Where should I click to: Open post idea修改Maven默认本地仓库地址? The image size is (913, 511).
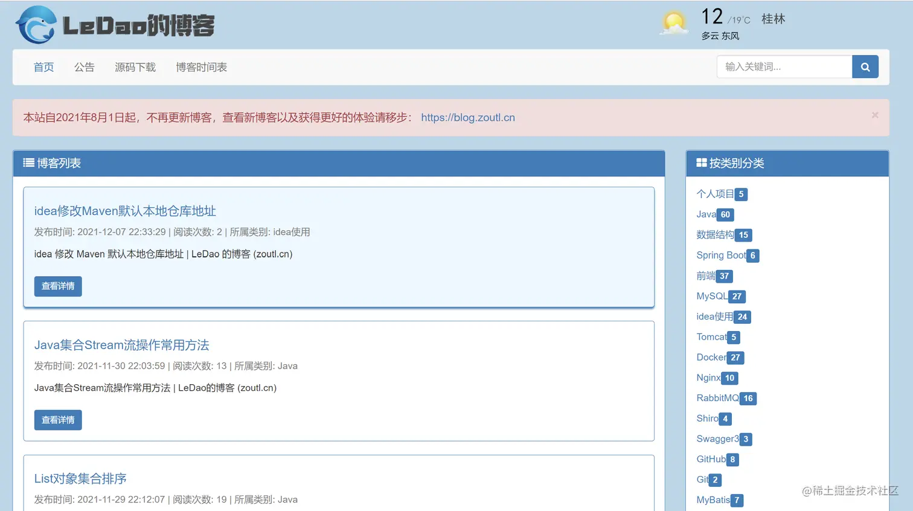pos(125,211)
